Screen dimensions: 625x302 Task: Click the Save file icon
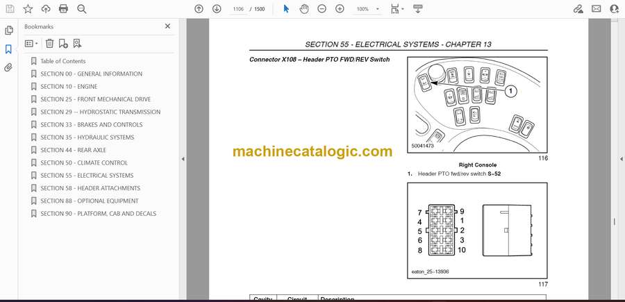pos(10,9)
